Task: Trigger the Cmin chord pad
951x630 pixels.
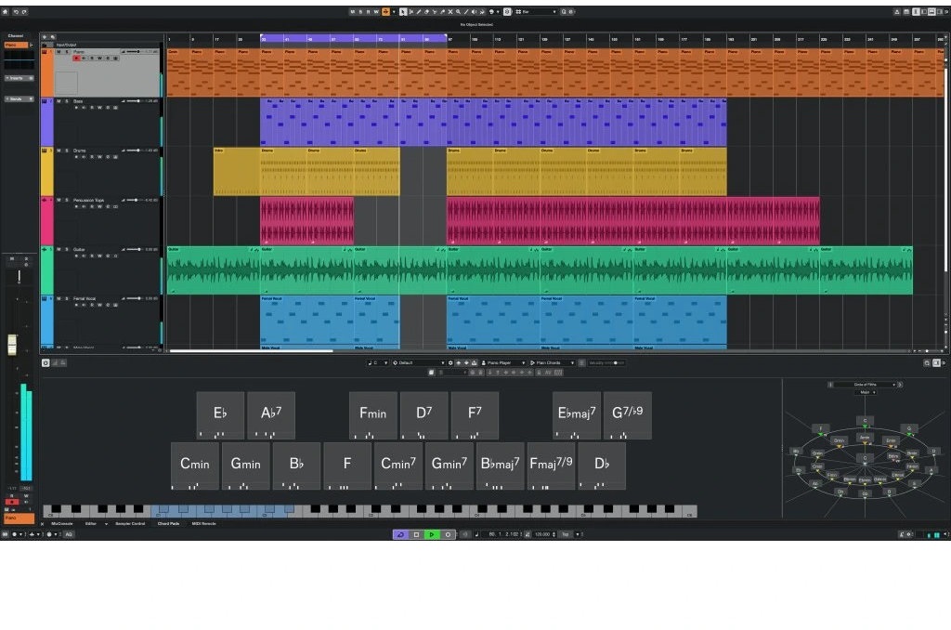Action: [x=195, y=466]
